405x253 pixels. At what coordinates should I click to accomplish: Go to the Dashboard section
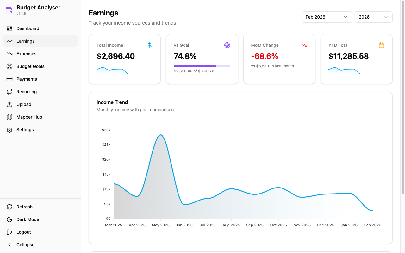(x=28, y=28)
